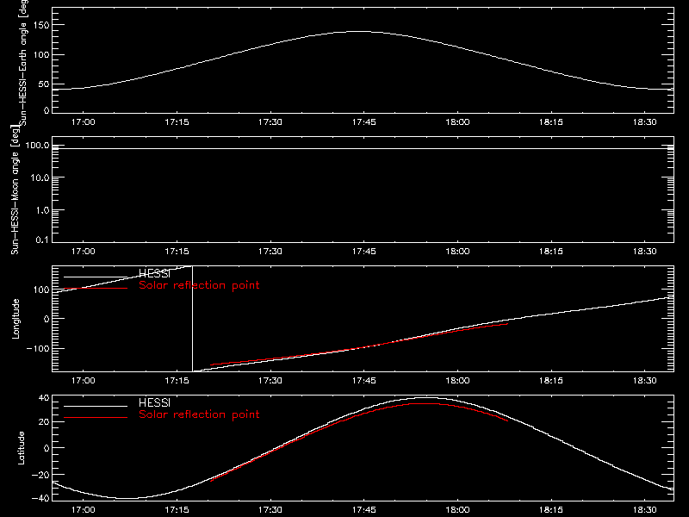689x517 pixels.
Task: Select the "Sun-HESSI-Earth angle [deg]" axis title
Action: (23, 63)
